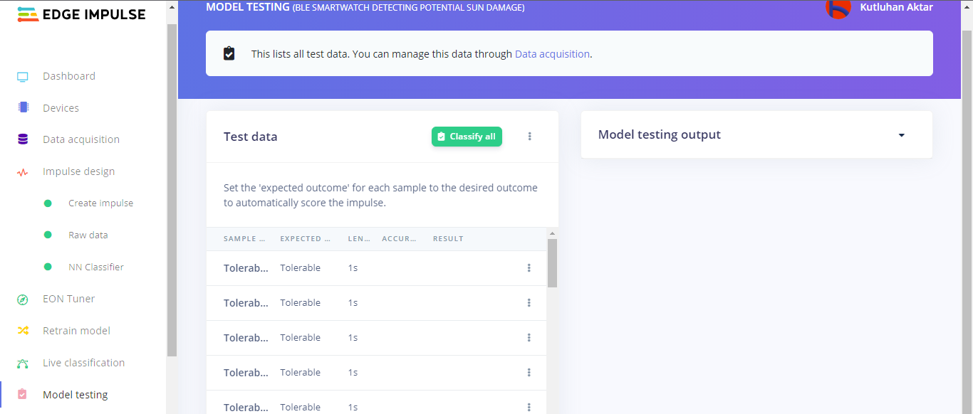This screenshot has height=414, width=973.
Task: Select the Impulse design waveform icon
Action: click(22, 171)
